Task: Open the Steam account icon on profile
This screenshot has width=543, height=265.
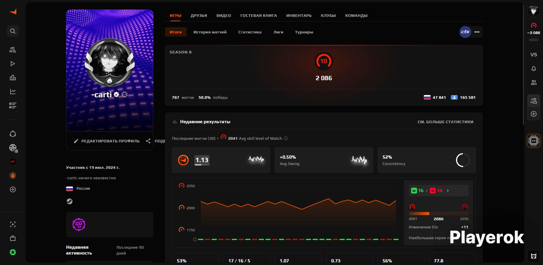Action: pos(70,201)
